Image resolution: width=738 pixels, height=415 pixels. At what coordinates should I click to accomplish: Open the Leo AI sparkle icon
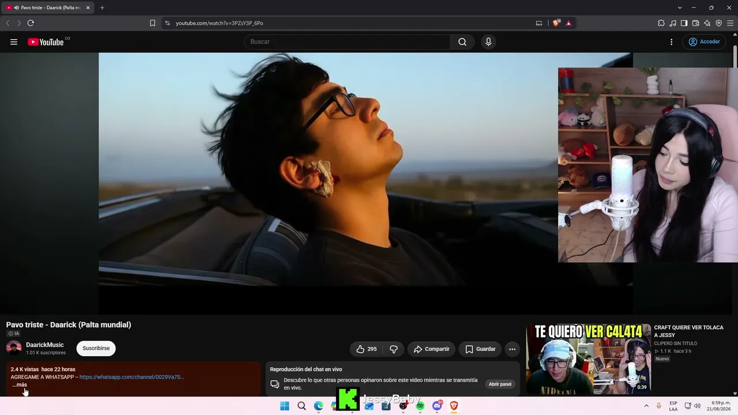pos(707,23)
